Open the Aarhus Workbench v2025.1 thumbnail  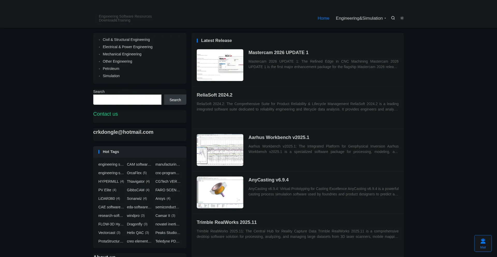(220, 150)
